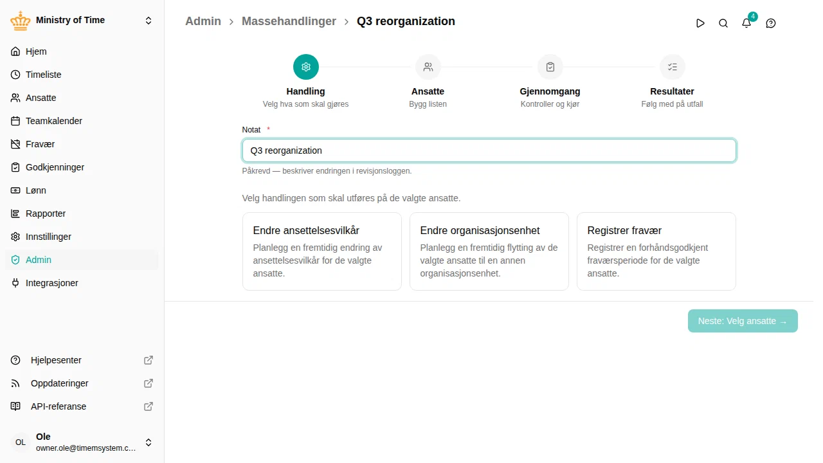The image size is (823, 463).
Task: Click the play icon in the top bar
Action: [700, 23]
